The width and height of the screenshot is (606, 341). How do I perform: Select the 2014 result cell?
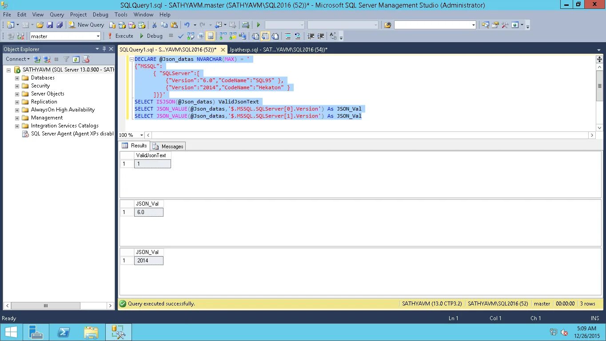[148, 261]
